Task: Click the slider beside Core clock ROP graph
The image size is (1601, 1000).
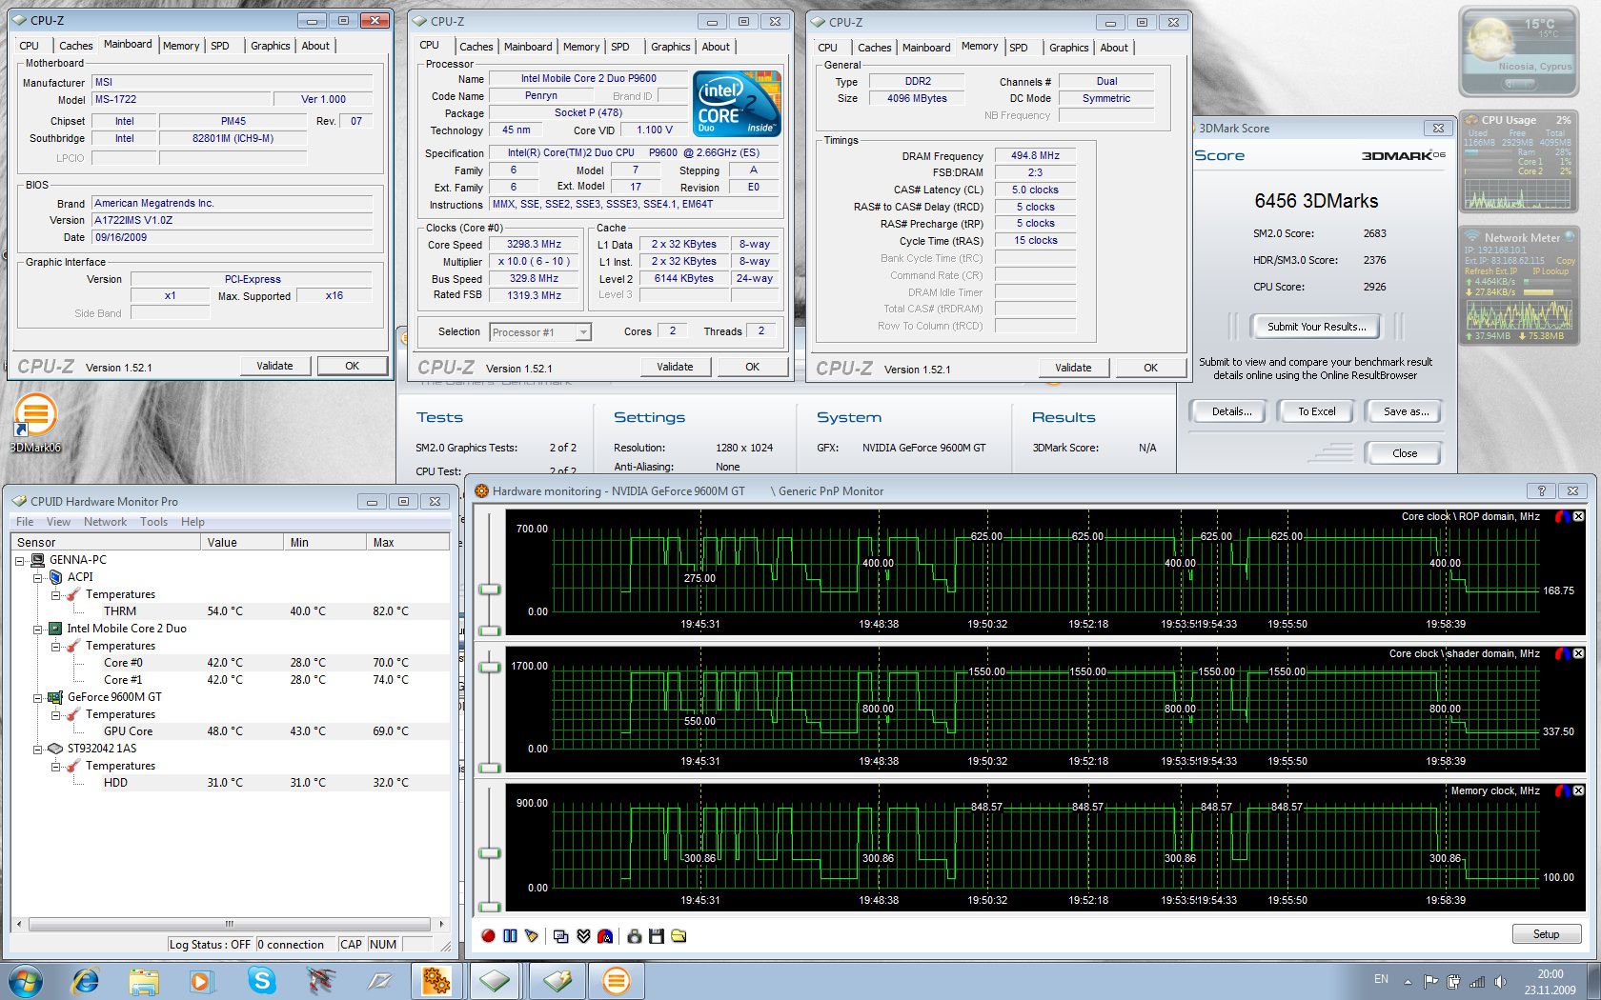Action: pyautogui.click(x=490, y=589)
